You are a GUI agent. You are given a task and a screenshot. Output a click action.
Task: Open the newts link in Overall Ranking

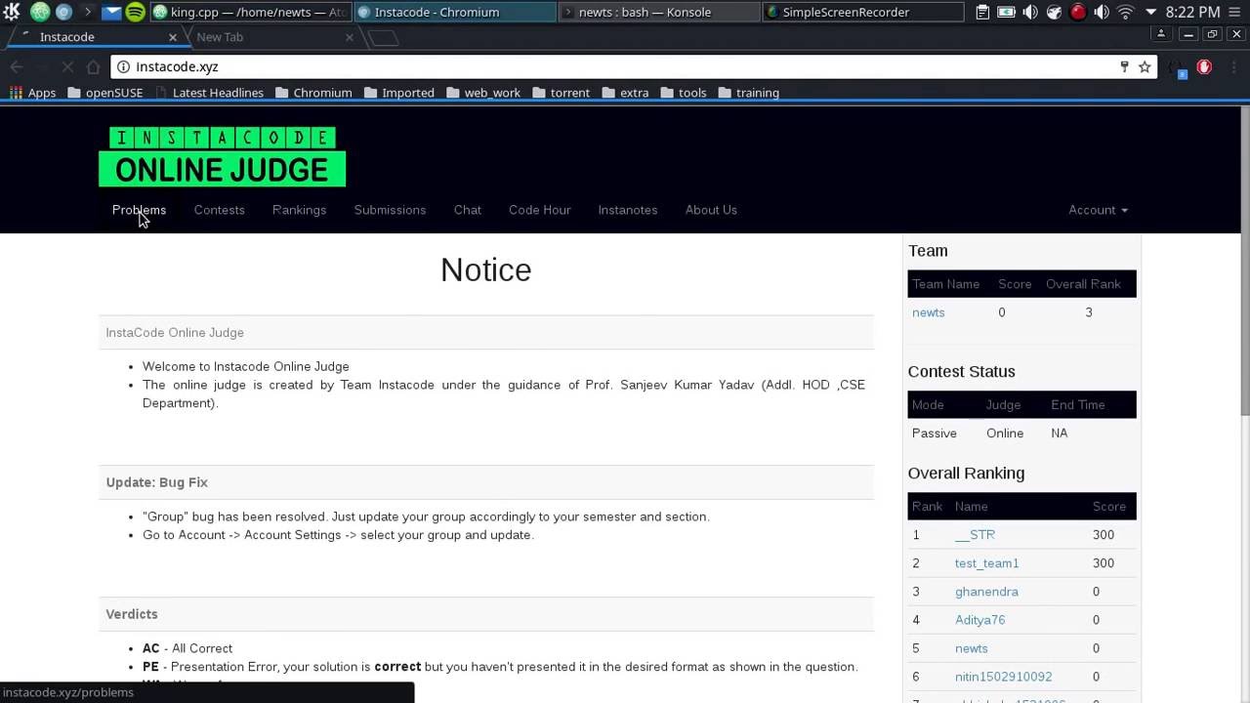tap(971, 648)
